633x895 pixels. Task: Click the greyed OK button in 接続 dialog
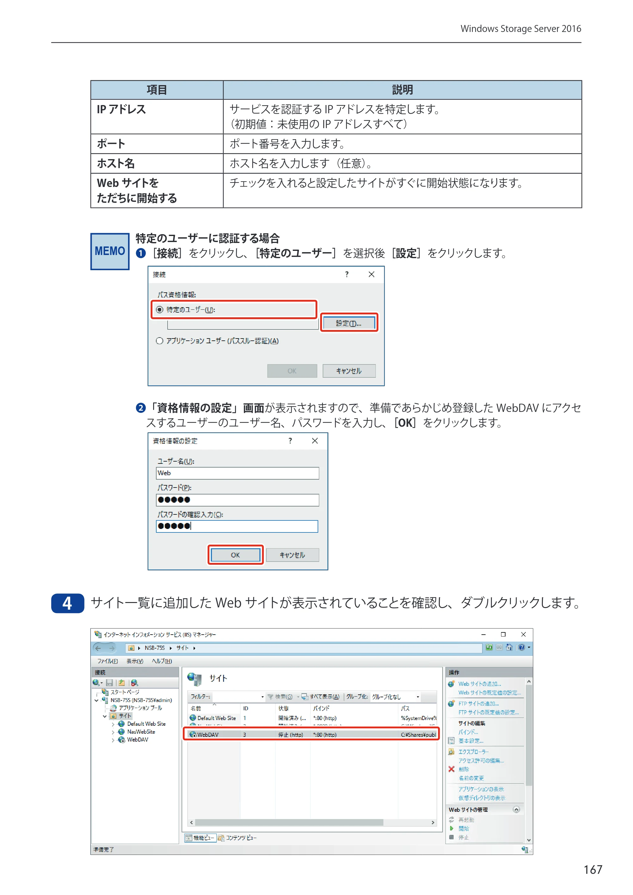click(x=292, y=371)
